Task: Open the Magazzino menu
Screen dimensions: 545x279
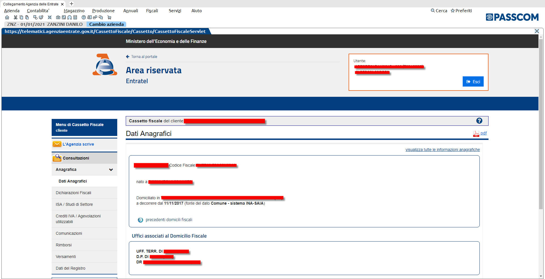Action: click(x=74, y=11)
